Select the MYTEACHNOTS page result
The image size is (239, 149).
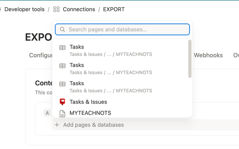tap(122, 113)
